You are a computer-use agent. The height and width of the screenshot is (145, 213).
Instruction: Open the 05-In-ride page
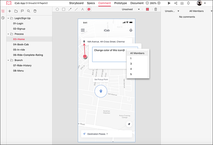(x=19, y=50)
